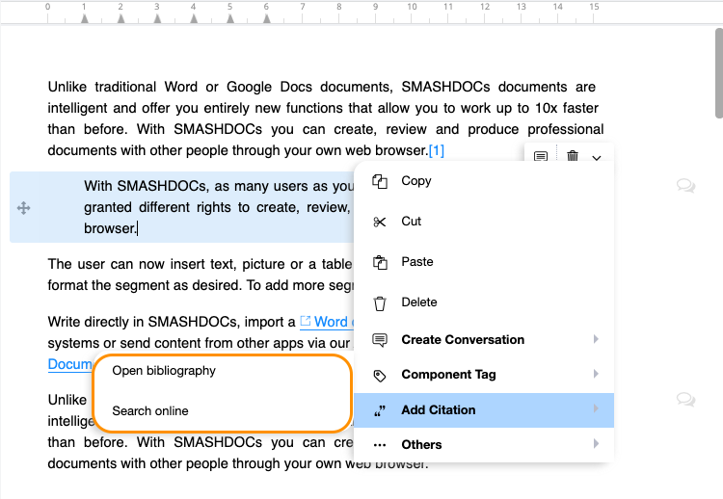Click the three-dots Others icon

click(x=380, y=445)
